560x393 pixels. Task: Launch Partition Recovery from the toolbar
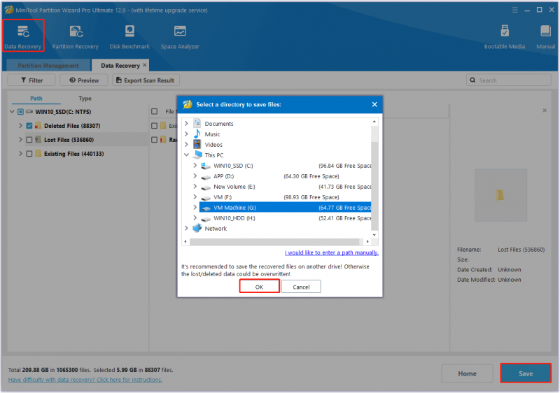click(75, 37)
